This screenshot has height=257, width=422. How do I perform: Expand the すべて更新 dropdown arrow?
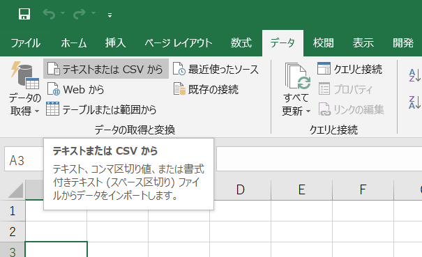point(308,111)
